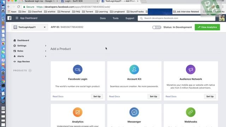The image size is (226, 127).
Task: Click the Audience Network megaphone icon
Action: 191,69
